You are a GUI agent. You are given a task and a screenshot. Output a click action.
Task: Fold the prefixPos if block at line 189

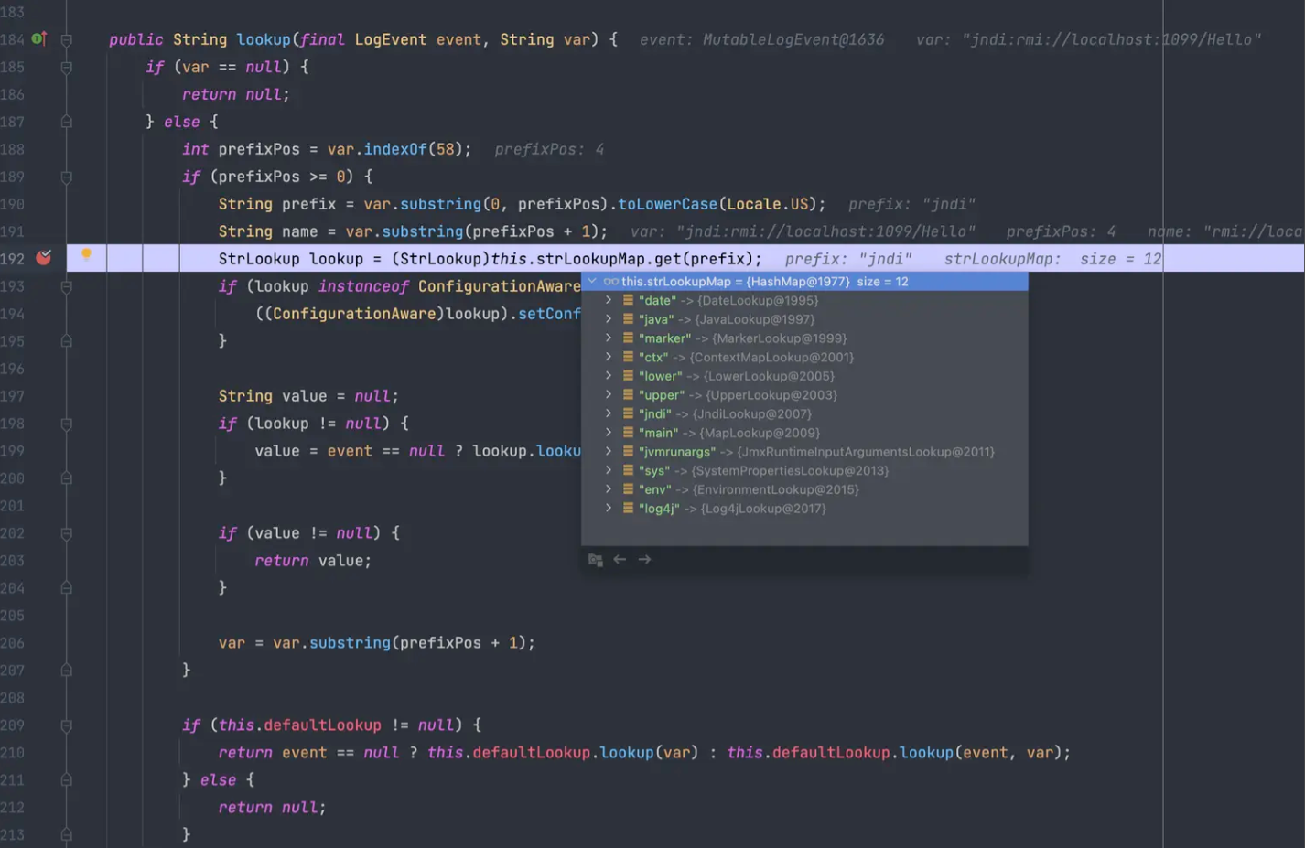click(x=66, y=177)
